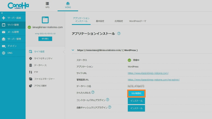The image size is (212, 119).
Task: Collapse the WordPress site details chevron
Action: click(73, 50)
